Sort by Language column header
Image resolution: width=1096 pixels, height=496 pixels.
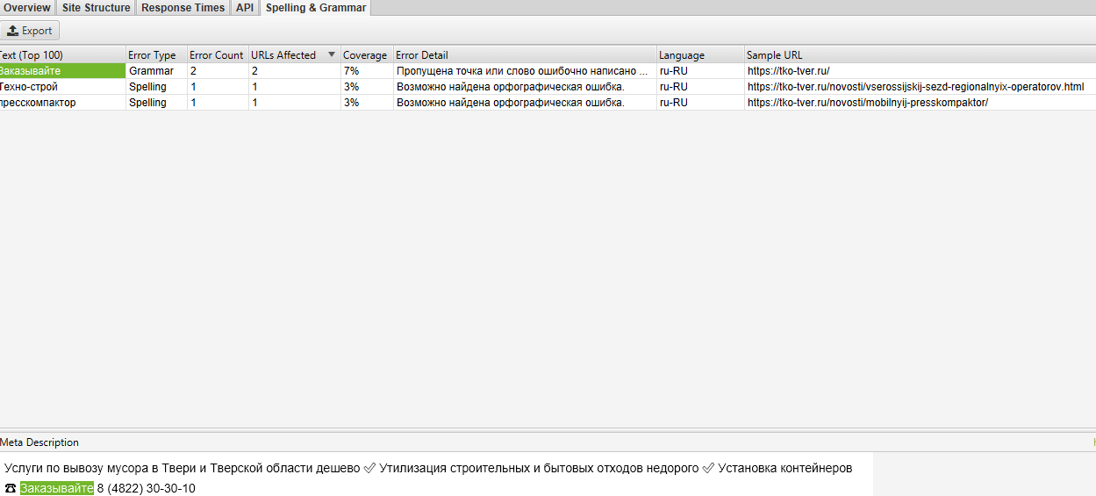pyautogui.click(x=700, y=55)
